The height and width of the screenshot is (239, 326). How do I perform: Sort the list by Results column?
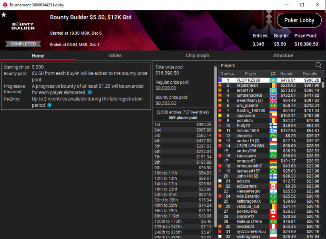[310, 74]
